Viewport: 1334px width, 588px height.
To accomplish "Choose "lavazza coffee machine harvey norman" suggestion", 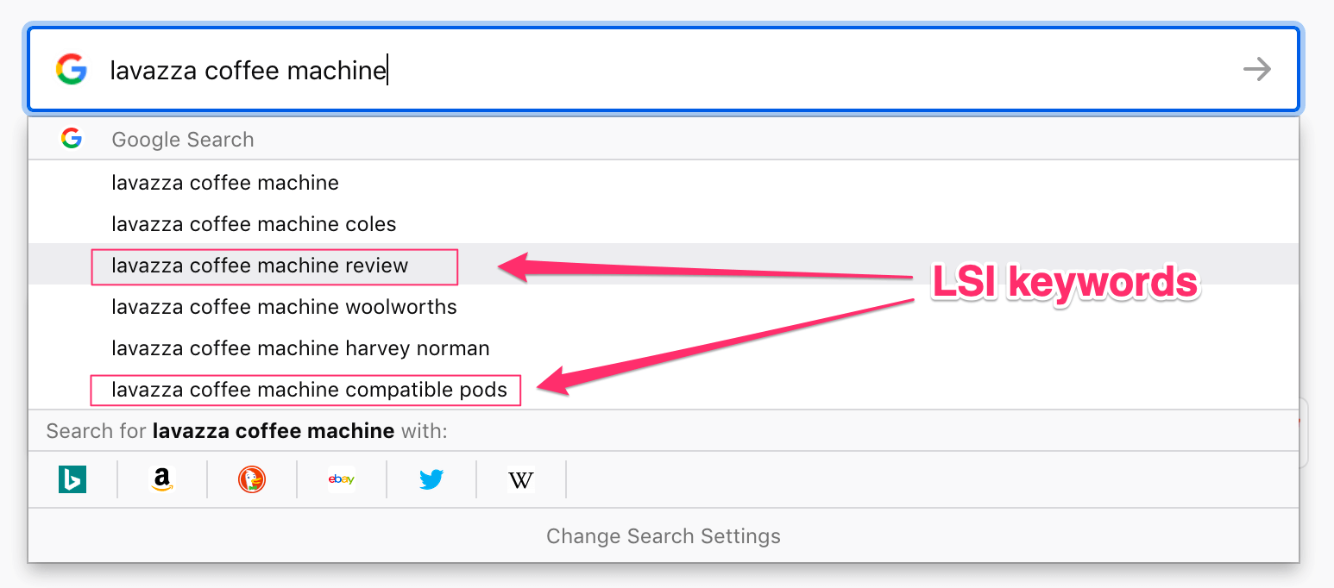I will tap(300, 348).
